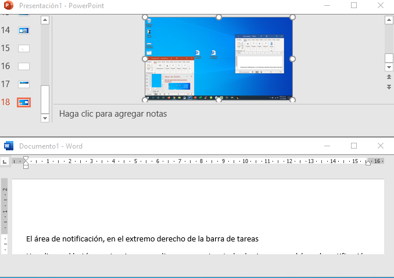Image resolution: width=394 pixels, height=278 pixels.
Task: Click the right indent marker on Word ruler
Action: tap(368, 163)
